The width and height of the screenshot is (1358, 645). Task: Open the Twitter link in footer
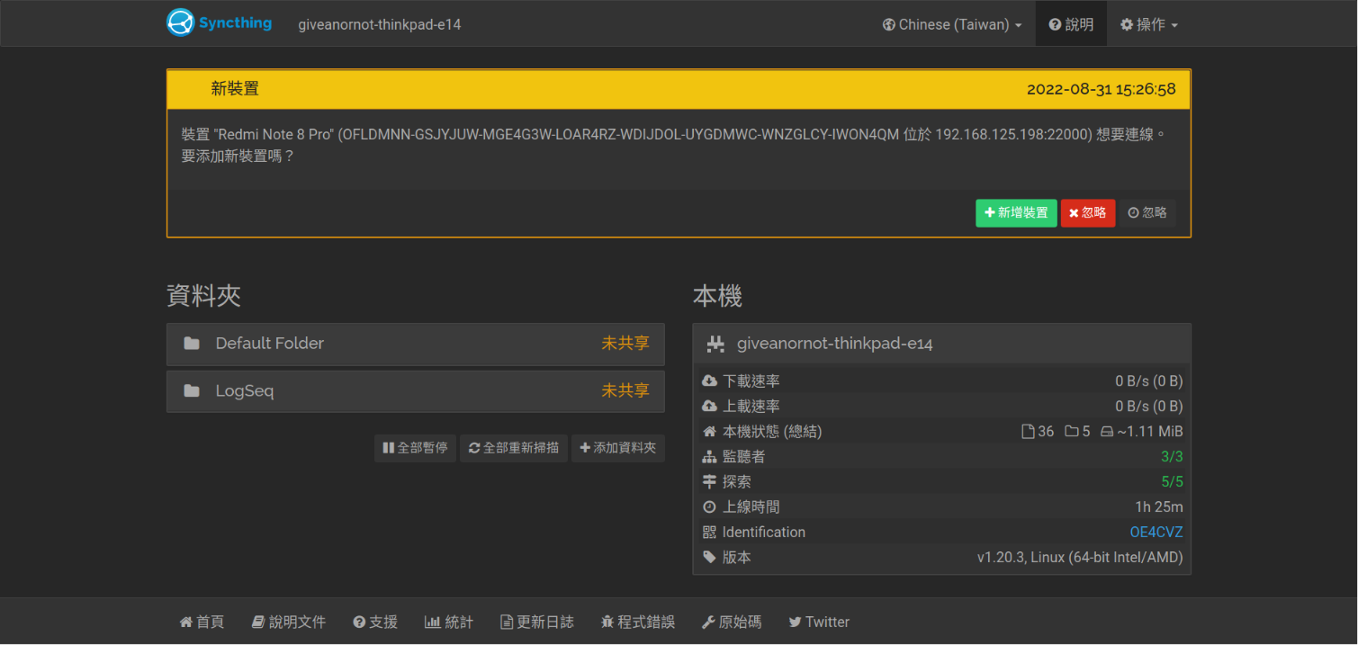click(x=819, y=623)
